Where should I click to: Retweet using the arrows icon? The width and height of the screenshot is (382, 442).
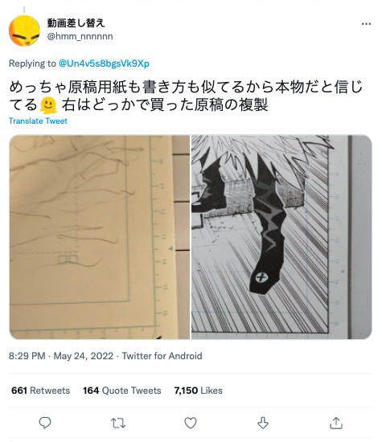118,423
